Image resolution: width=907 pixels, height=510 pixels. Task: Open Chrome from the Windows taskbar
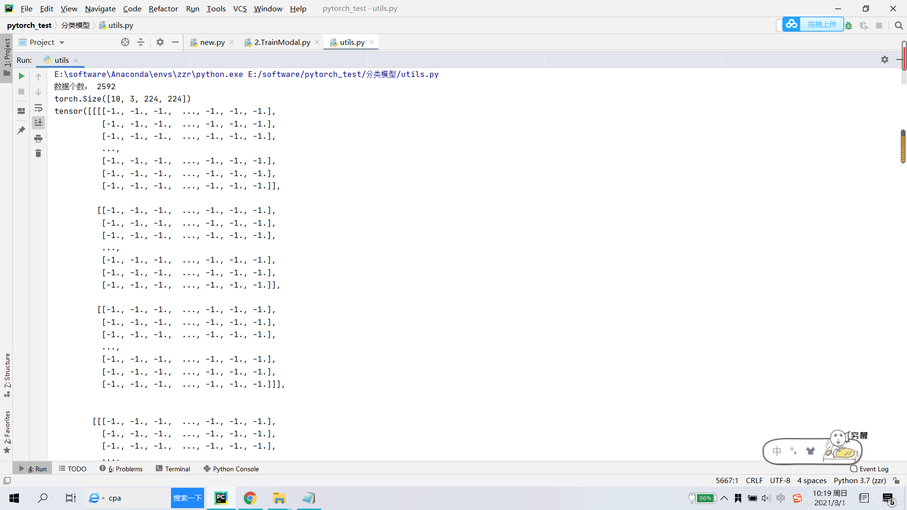pos(250,498)
